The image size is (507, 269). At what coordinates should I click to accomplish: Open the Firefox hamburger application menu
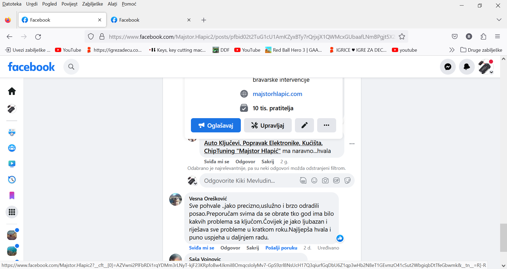(497, 37)
